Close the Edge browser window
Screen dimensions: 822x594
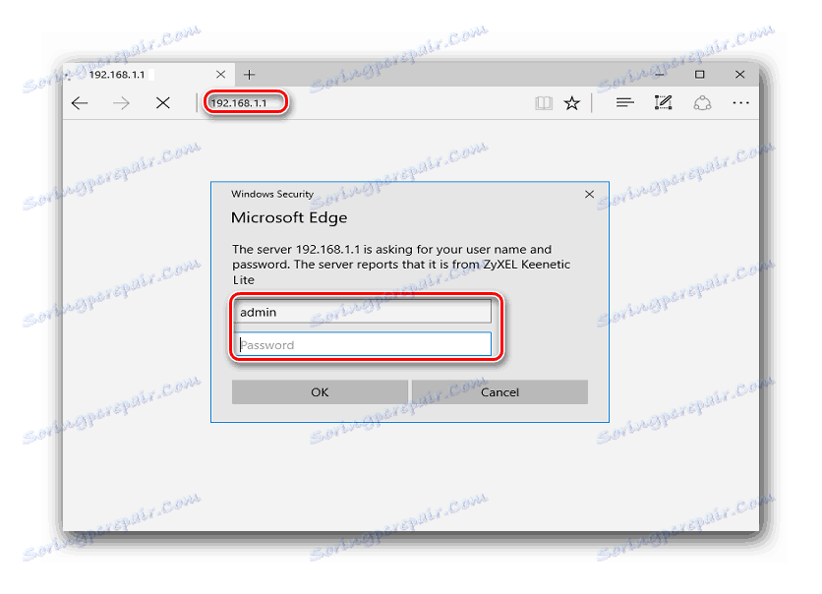[739, 75]
